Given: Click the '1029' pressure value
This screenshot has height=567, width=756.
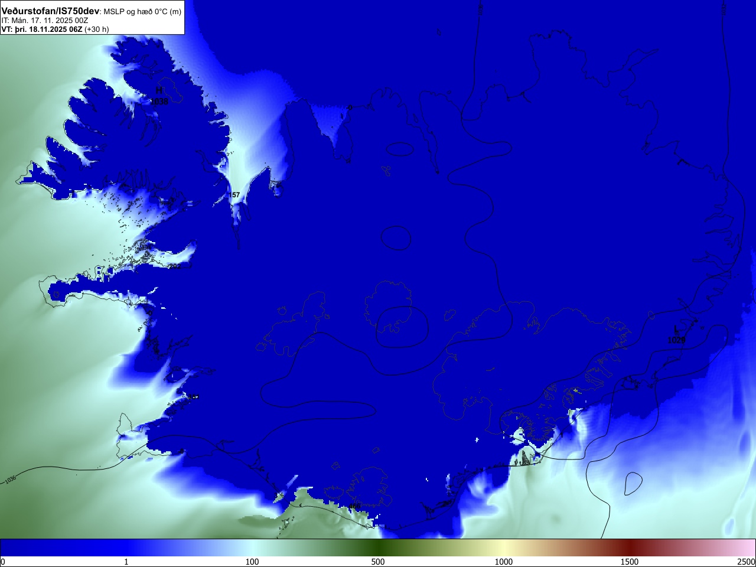Looking at the screenshot, I should [677, 340].
